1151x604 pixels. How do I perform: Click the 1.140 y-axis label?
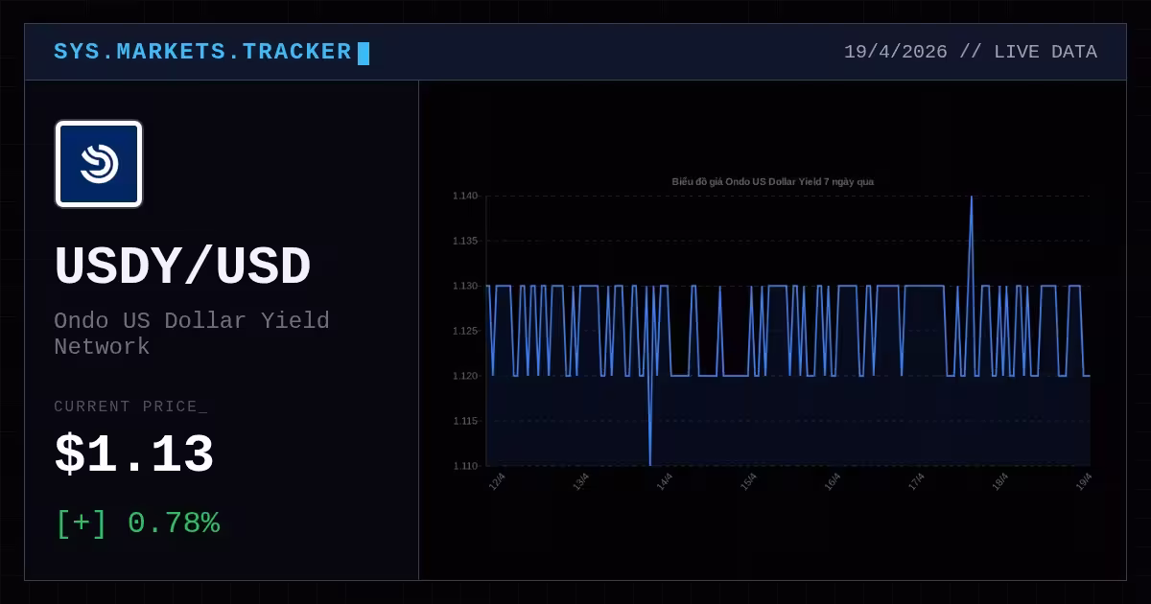(x=465, y=197)
